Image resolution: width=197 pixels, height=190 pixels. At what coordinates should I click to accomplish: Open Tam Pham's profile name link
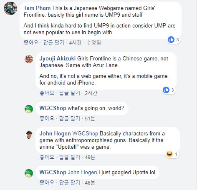tap(37, 8)
